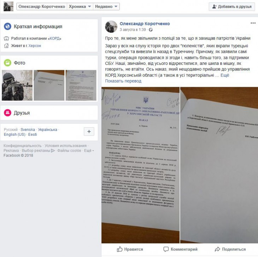Click the Нравится thumbs-up icon
Screen dimensions: 258x257
(119, 249)
